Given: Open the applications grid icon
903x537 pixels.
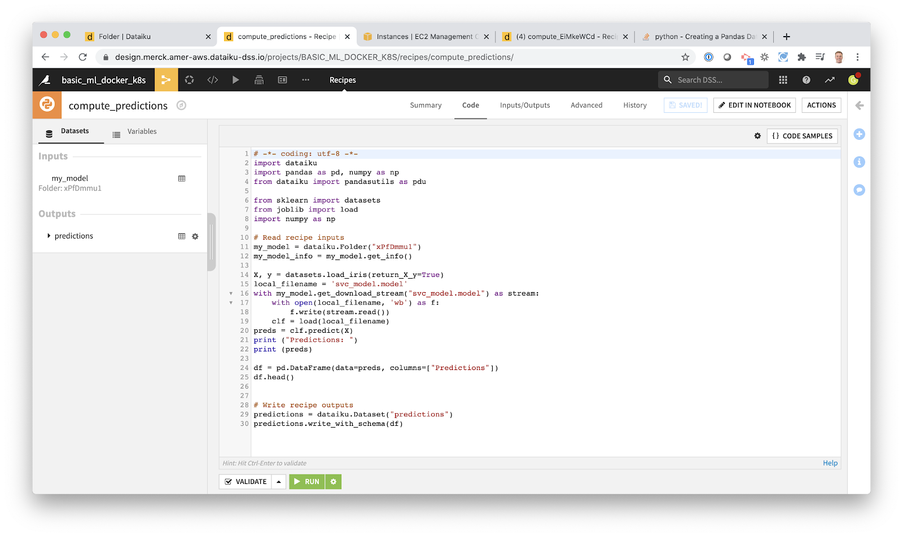Looking at the screenshot, I should click(783, 80).
